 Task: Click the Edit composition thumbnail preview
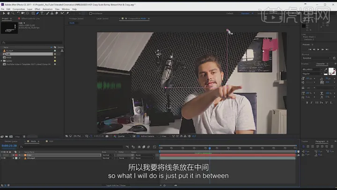pos(9,28)
